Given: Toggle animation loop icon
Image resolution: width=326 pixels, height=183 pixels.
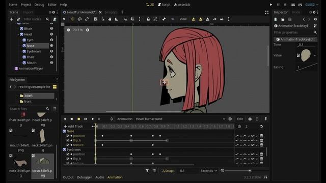Looking at the screenshot, I should (261, 127).
